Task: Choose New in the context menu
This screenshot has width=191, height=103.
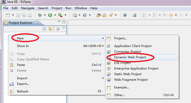Action: click(x=57, y=38)
